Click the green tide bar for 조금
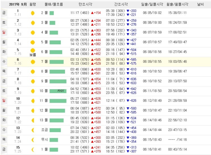The height and width of the screenshot is (155, 211). (x=55, y=130)
